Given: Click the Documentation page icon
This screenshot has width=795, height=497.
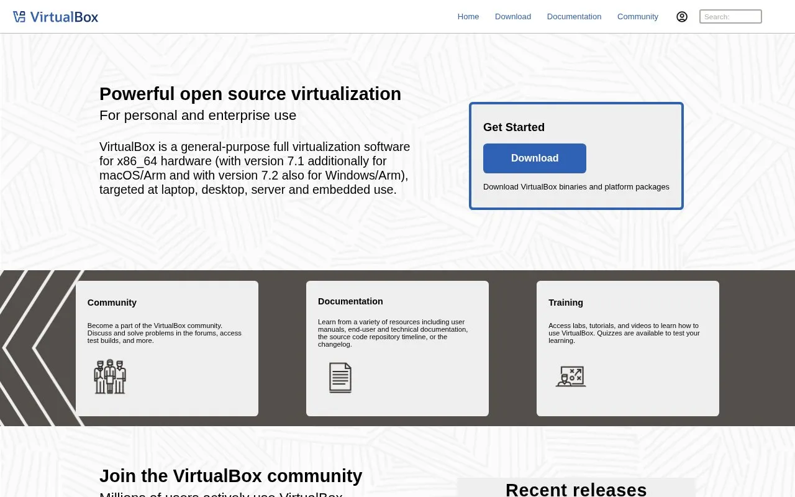Looking at the screenshot, I should point(340,377).
